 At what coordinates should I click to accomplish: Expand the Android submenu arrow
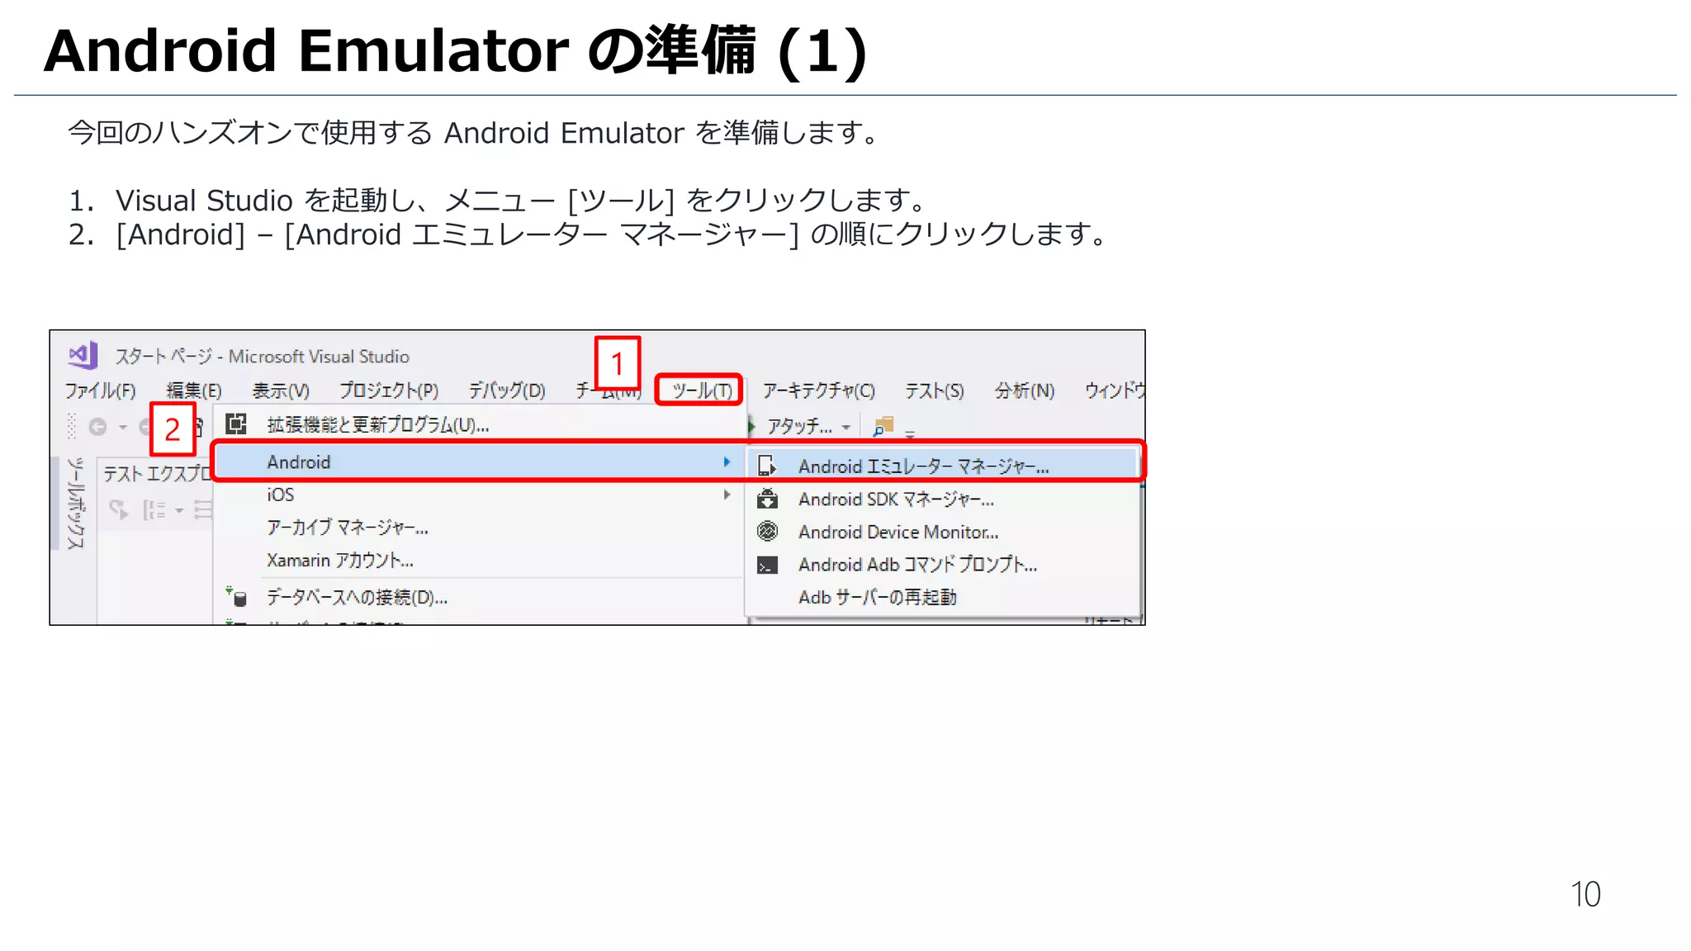[727, 462]
